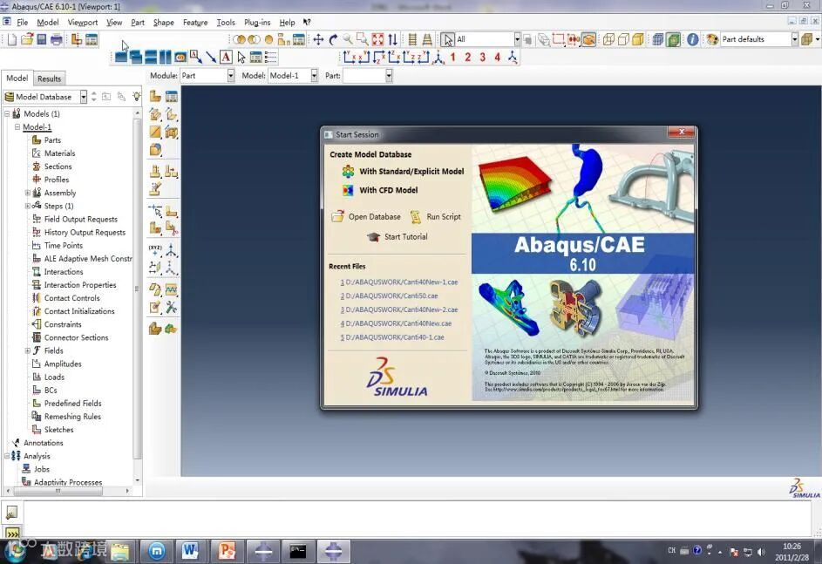Open the Part defaults color dropdown

point(794,39)
